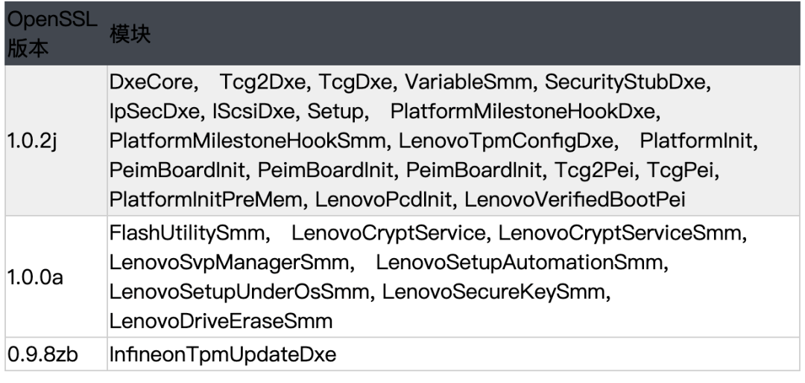Click the PlatformInitPreMem text
Viewport: 805px width, 383px height.
coord(206,199)
